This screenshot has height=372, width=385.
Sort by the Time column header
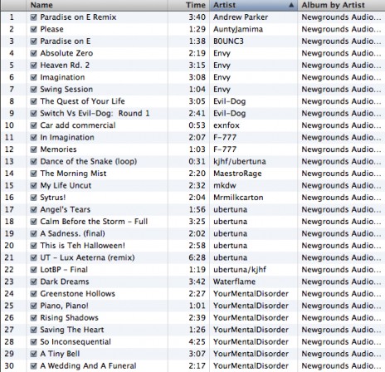click(x=189, y=5)
